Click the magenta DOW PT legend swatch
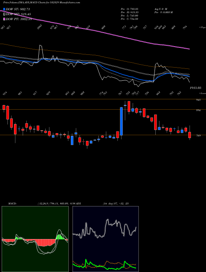This screenshot has height=272, width=206. pos(4,19)
